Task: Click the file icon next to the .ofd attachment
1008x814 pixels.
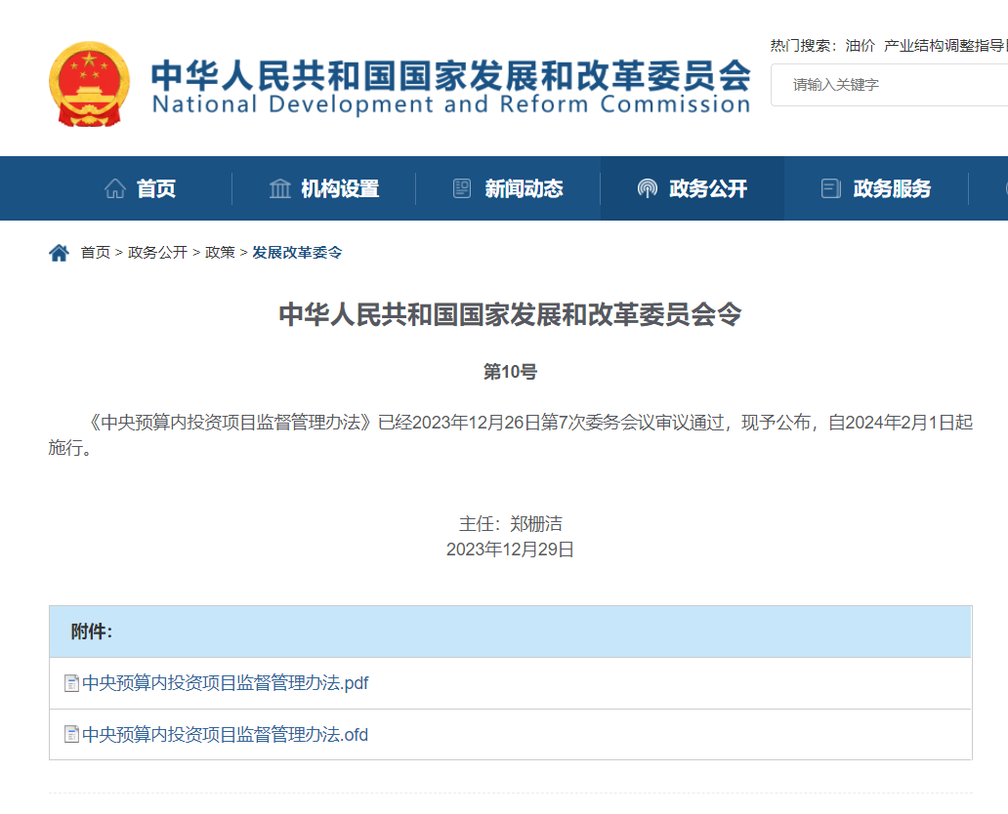Action: [72, 734]
